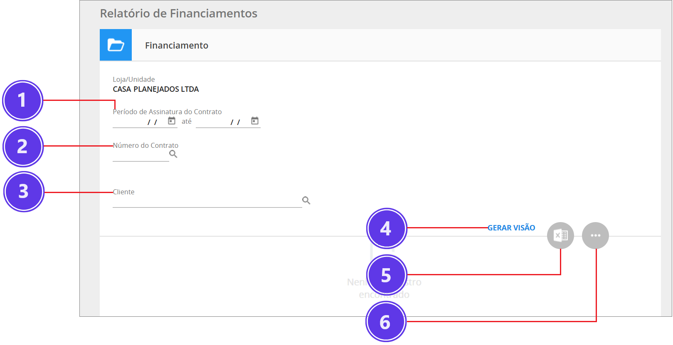Click the Cliente text input field
Image resolution: width=673 pixels, height=345 pixels.
[x=207, y=201]
